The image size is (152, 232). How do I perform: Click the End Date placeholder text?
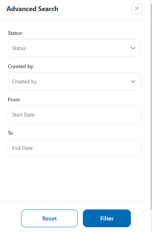click(x=22, y=148)
